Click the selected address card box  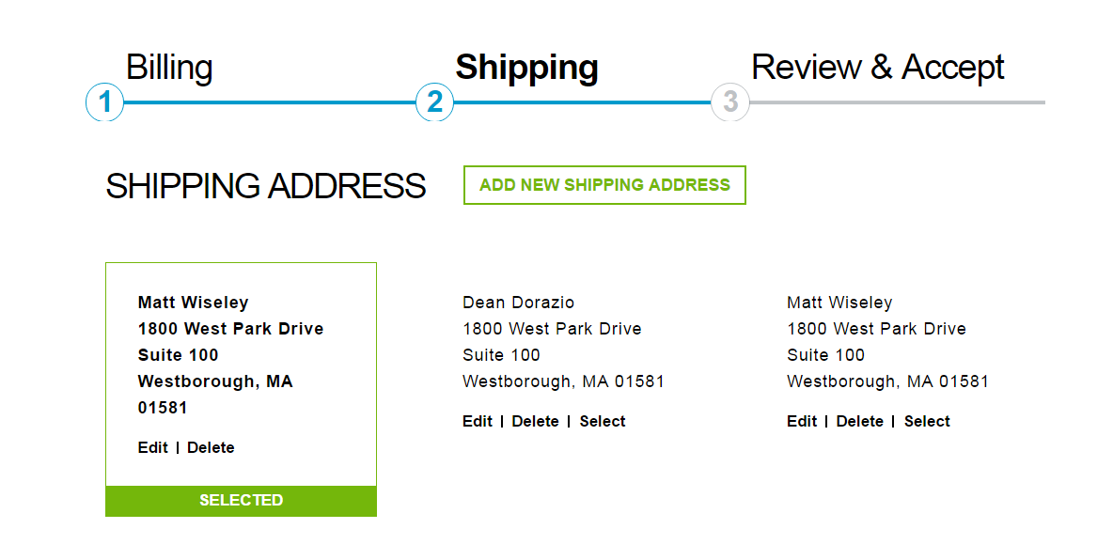[x=241, y=389]
